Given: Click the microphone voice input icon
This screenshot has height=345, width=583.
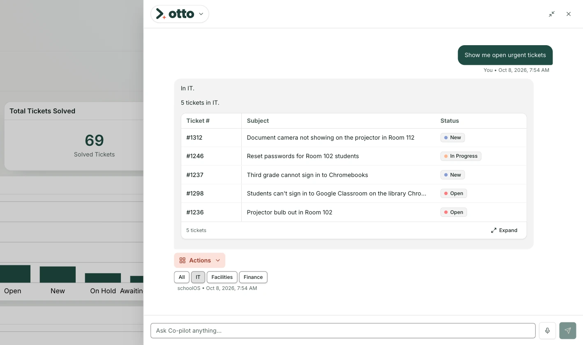Looking at the screenshot, I should [x=547, y=331].
